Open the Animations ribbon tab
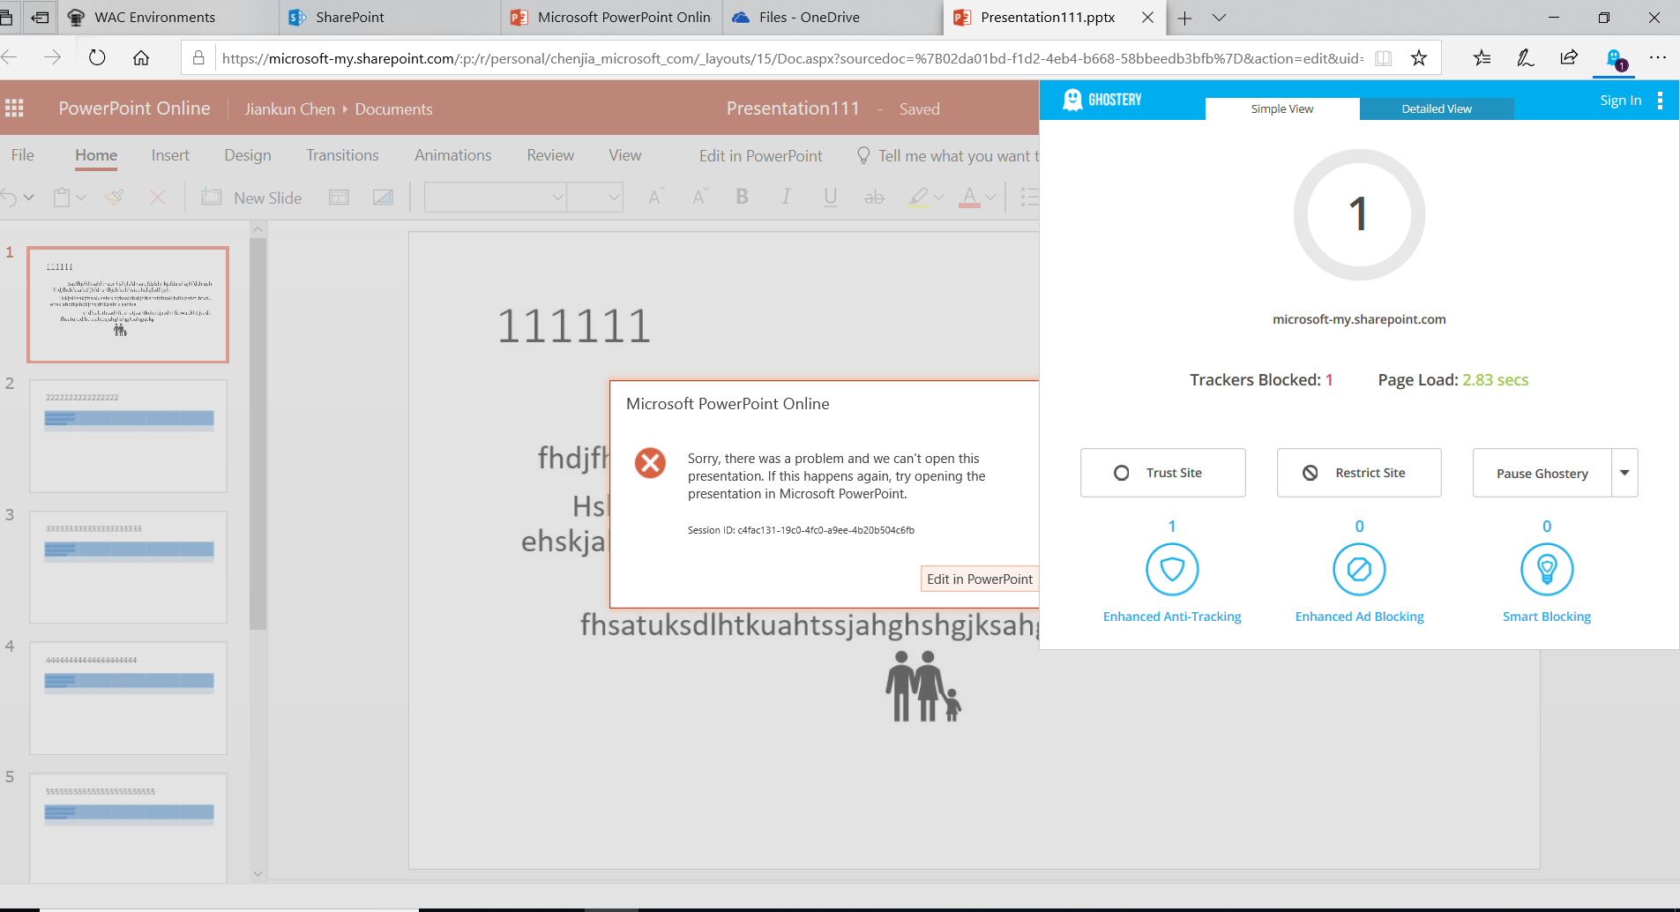 coord(453,155)
